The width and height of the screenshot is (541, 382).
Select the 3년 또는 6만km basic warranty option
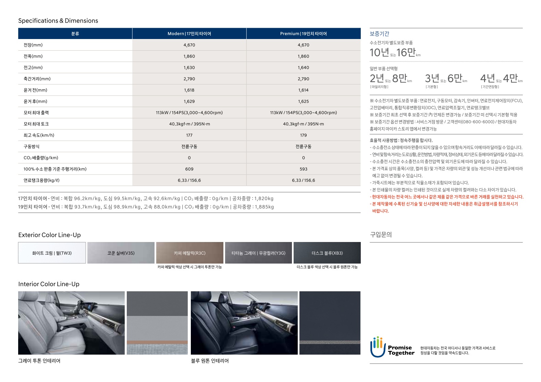pos(446,79)
